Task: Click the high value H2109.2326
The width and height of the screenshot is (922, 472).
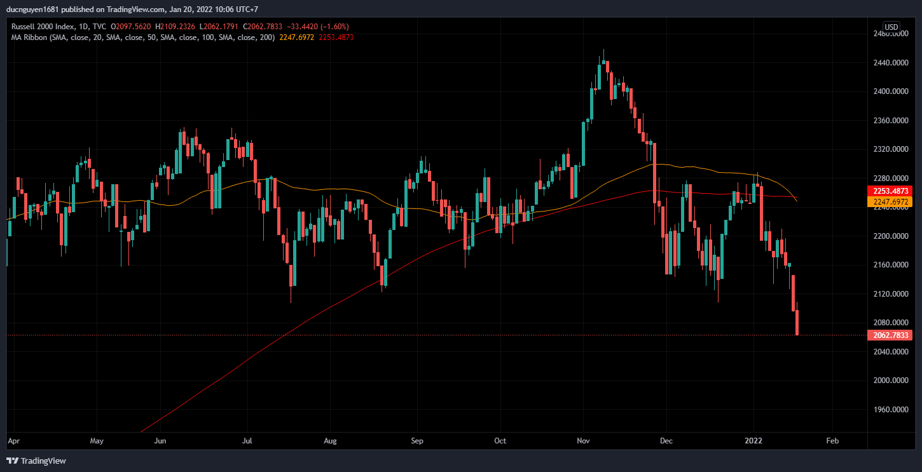Action: pyautogui.click(x=174, y=27)
